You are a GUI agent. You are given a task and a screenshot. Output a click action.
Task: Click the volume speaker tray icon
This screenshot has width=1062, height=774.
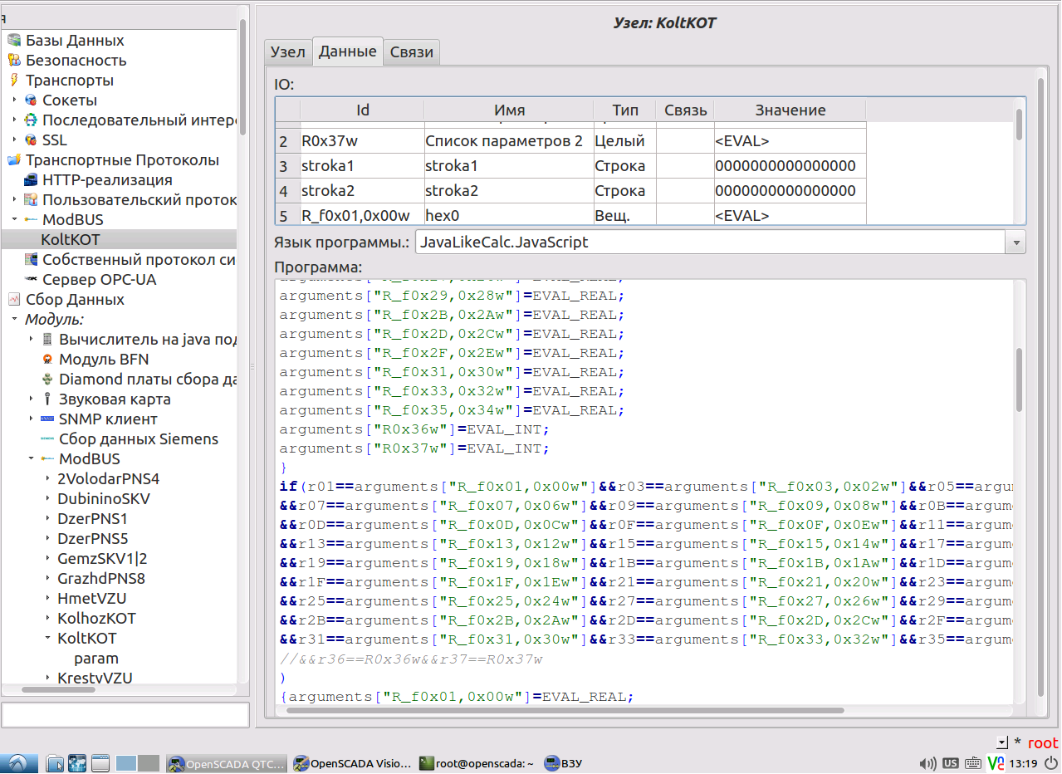point(928,763)
